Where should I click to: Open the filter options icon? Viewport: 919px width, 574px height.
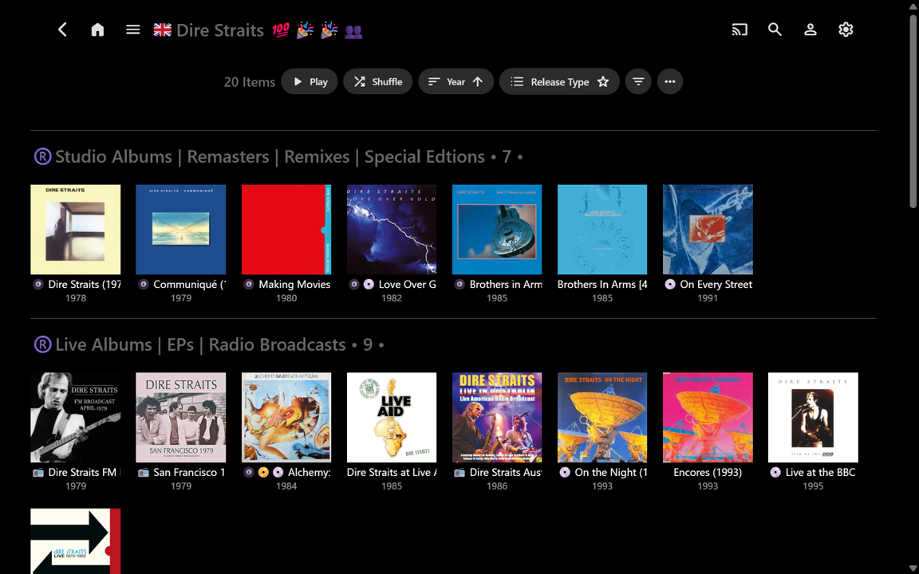pyautogui.click(x=638, y=81)
